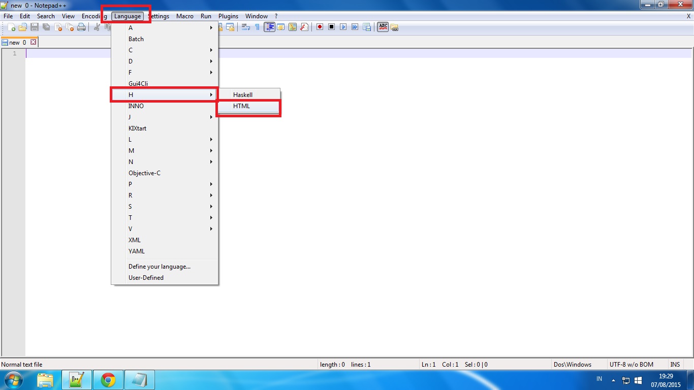Open the Plugins menu
Viewport: 694px width, 390px height.
(228, 16)
